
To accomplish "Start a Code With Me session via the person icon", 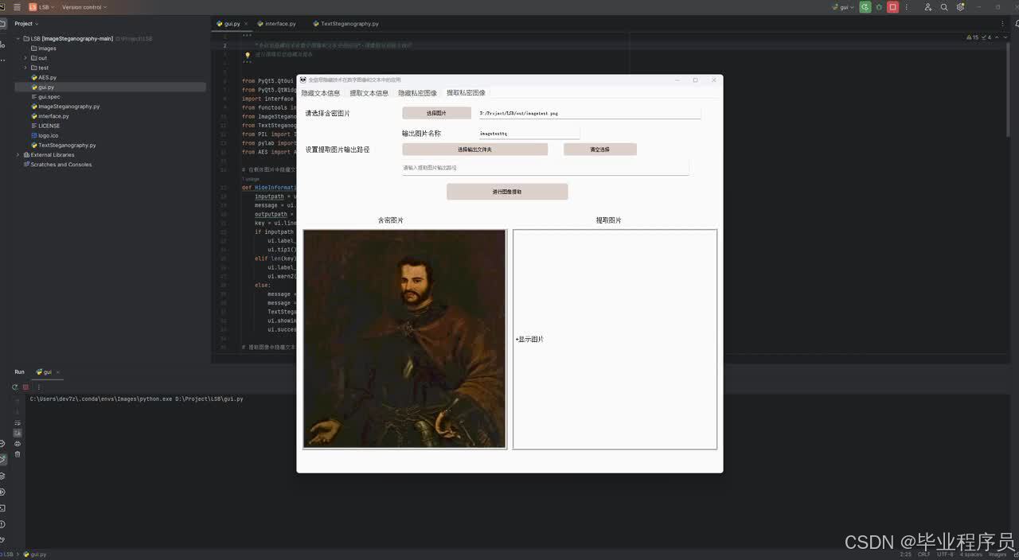I will coord(930,6).
